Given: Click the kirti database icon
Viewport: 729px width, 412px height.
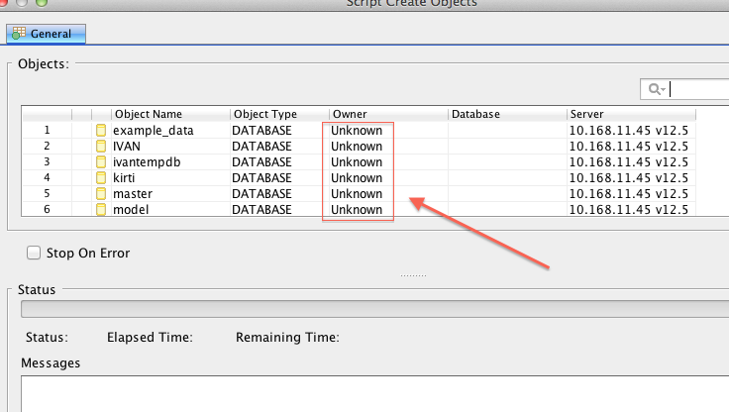Looking at the screenshot, I should (100, 178).
